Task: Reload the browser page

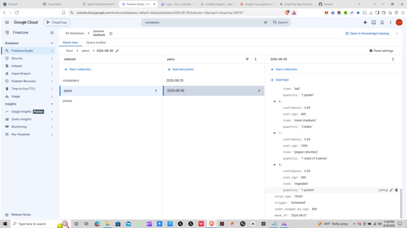Action: (x=17, y=13)
